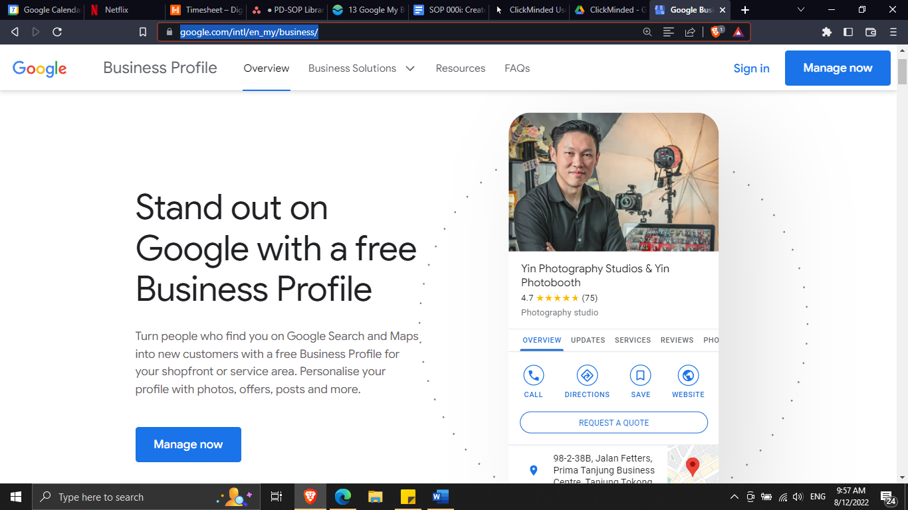
Task: Click the Sign in link
Action: 751,68
